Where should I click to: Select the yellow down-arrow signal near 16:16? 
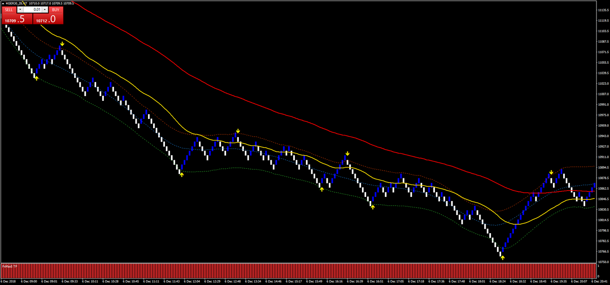click(x=347, y=153)
